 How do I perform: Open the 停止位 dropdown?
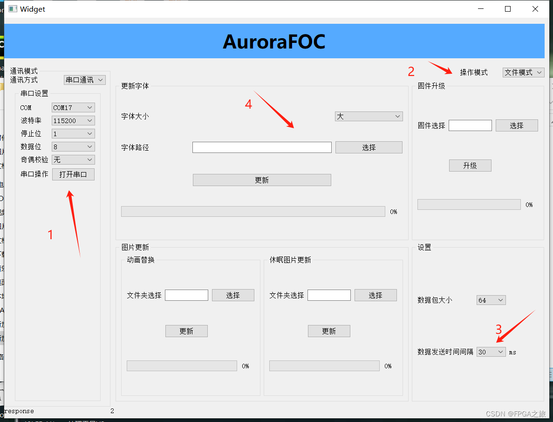73,133
